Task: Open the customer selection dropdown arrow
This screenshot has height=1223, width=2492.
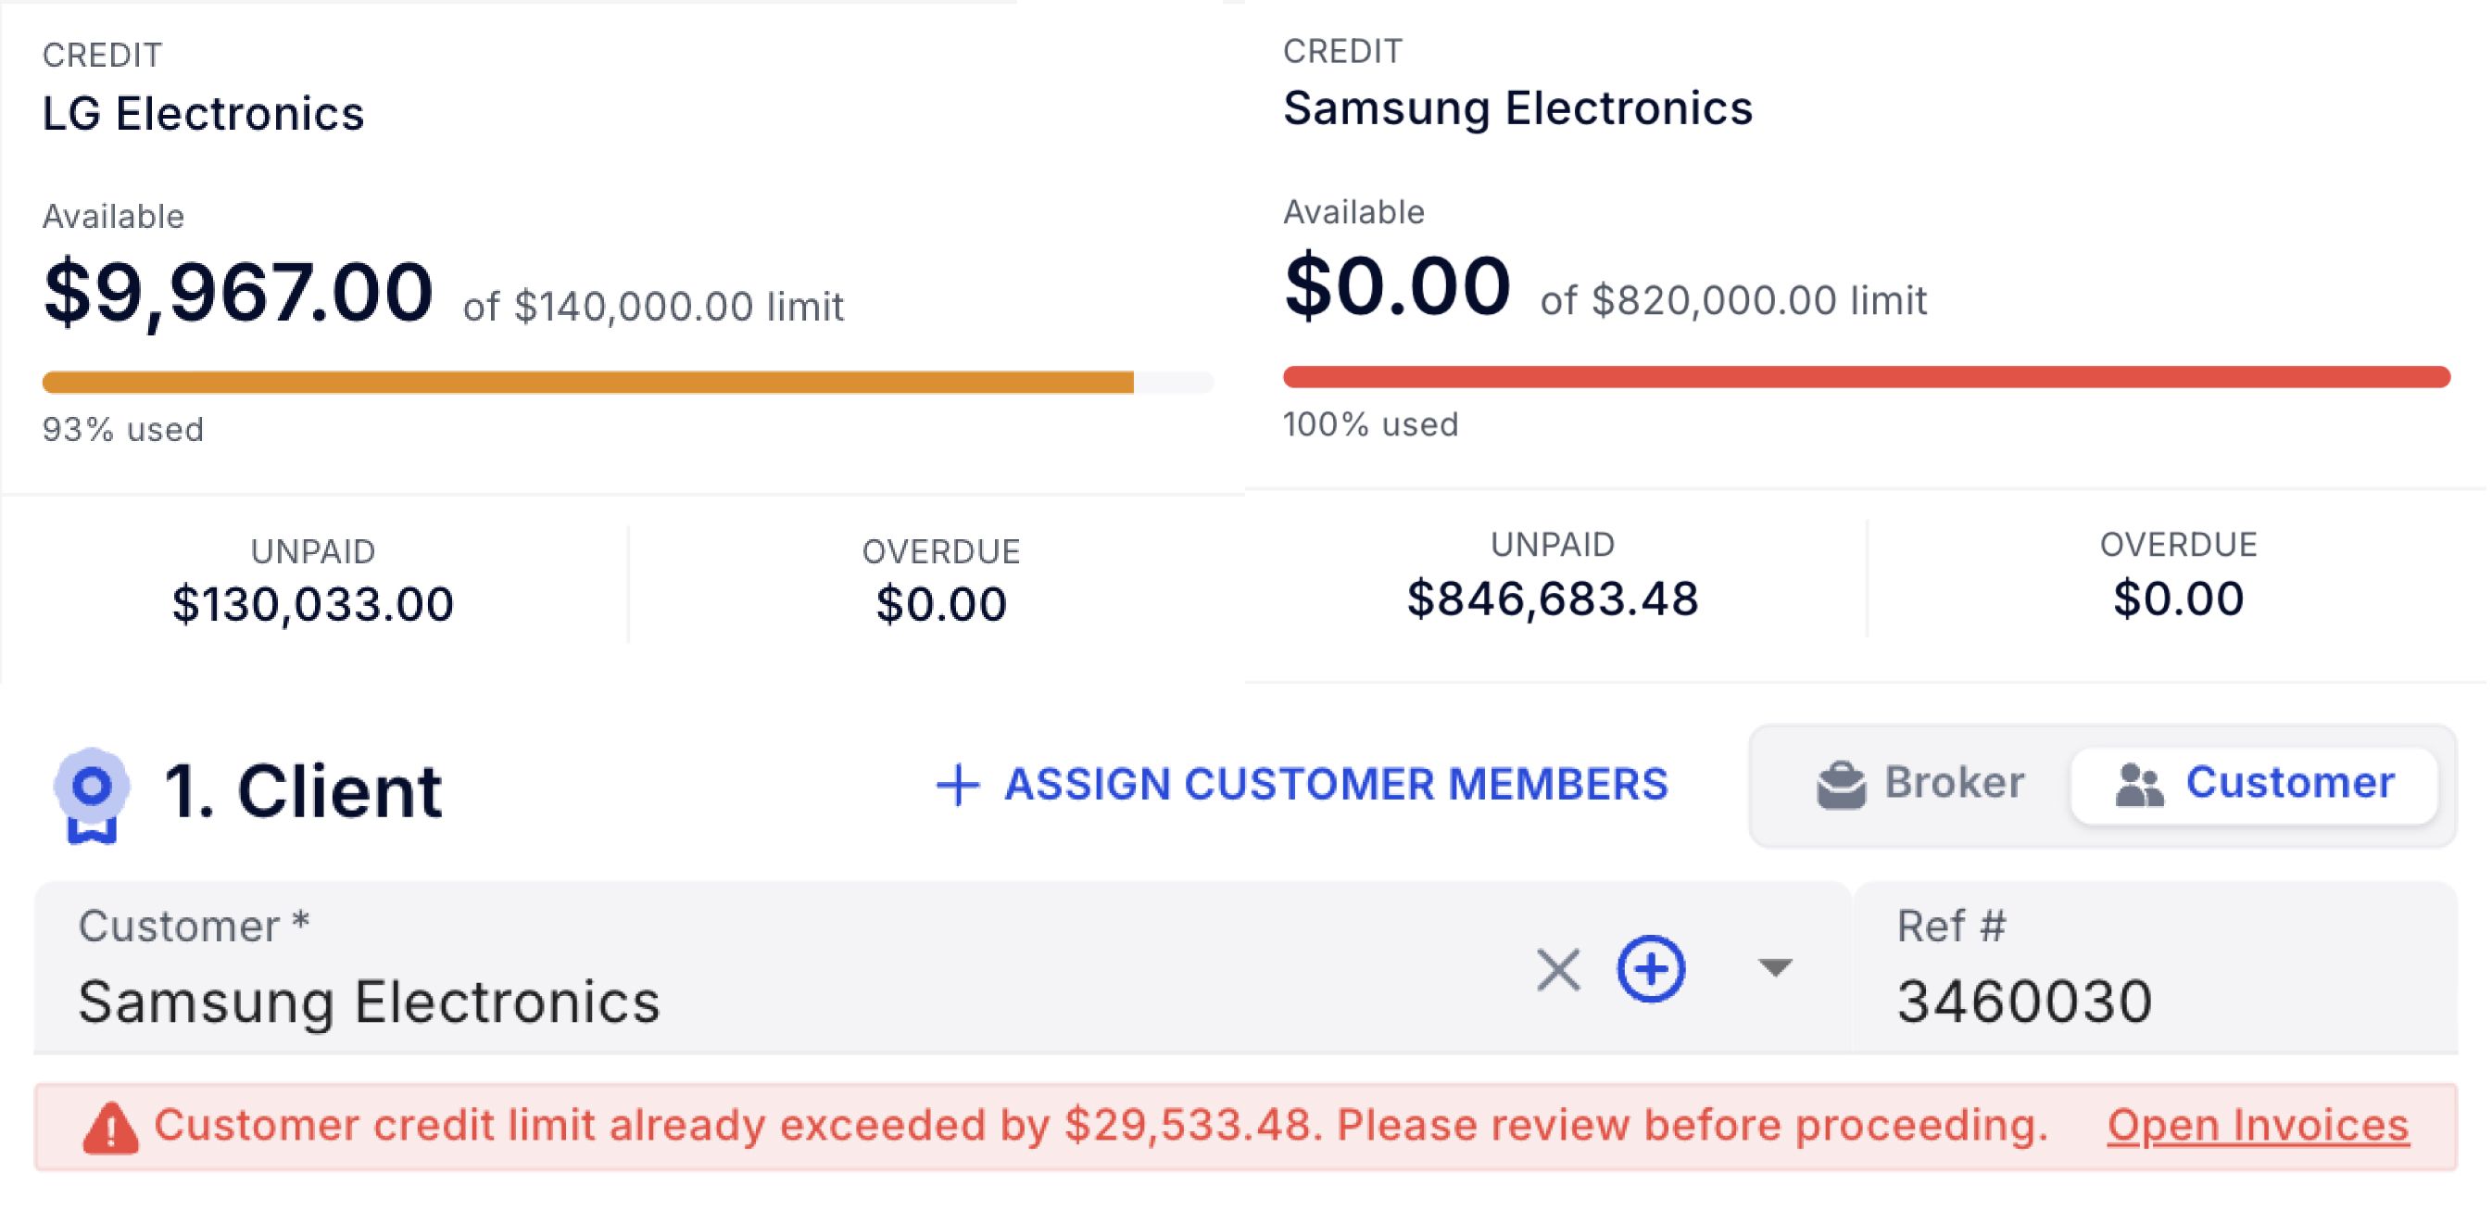Action: (1773, 969)
